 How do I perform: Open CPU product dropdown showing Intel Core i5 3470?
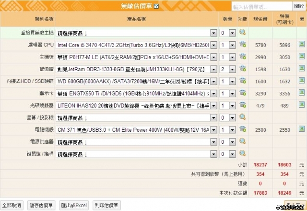coord(136,45)
